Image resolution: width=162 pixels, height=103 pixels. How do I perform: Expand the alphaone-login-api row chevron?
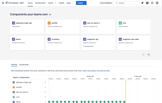coord(45,82)
